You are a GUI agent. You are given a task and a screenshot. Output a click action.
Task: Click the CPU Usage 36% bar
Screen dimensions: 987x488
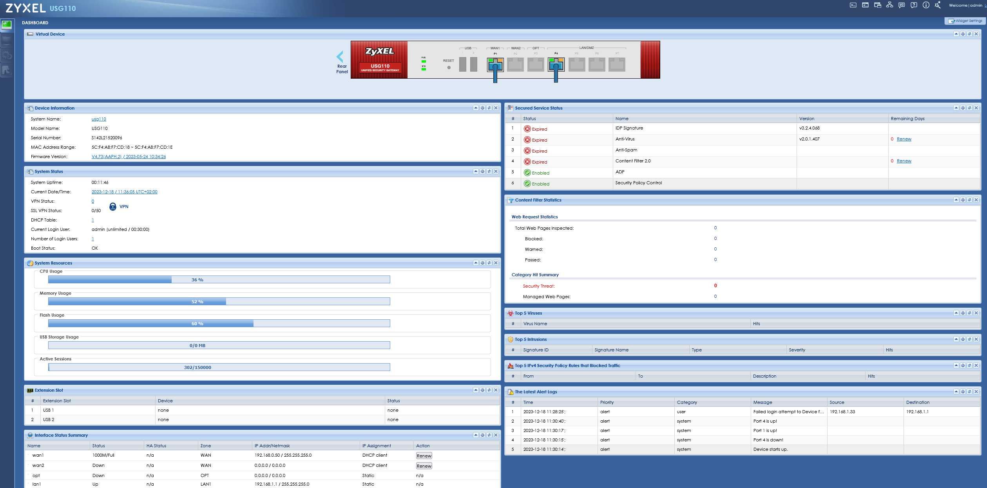pos(219,279)
